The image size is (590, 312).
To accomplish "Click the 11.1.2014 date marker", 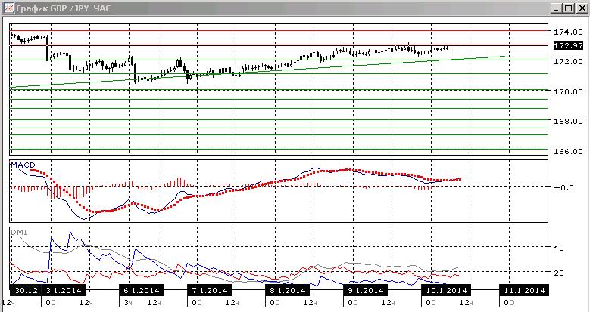I will 524,290.
